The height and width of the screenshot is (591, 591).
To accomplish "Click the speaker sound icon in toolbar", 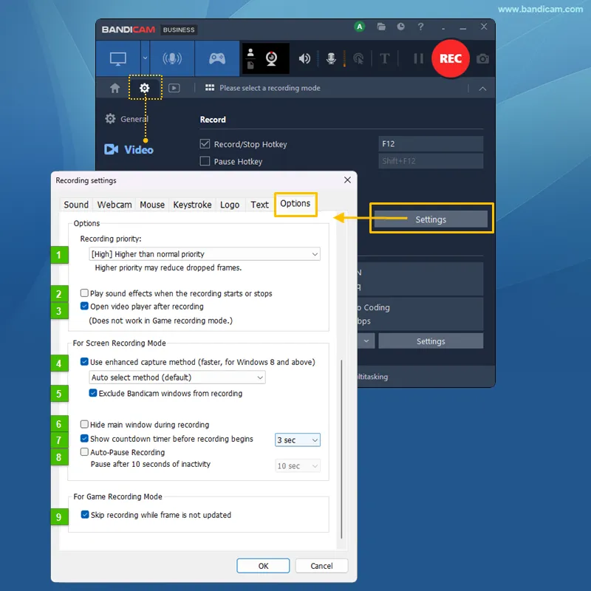I will click(x=304, y=58).
